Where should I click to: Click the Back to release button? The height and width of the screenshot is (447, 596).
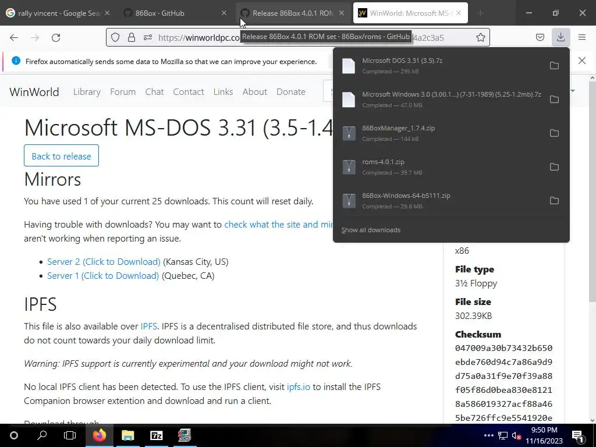[x=61, y=156]
